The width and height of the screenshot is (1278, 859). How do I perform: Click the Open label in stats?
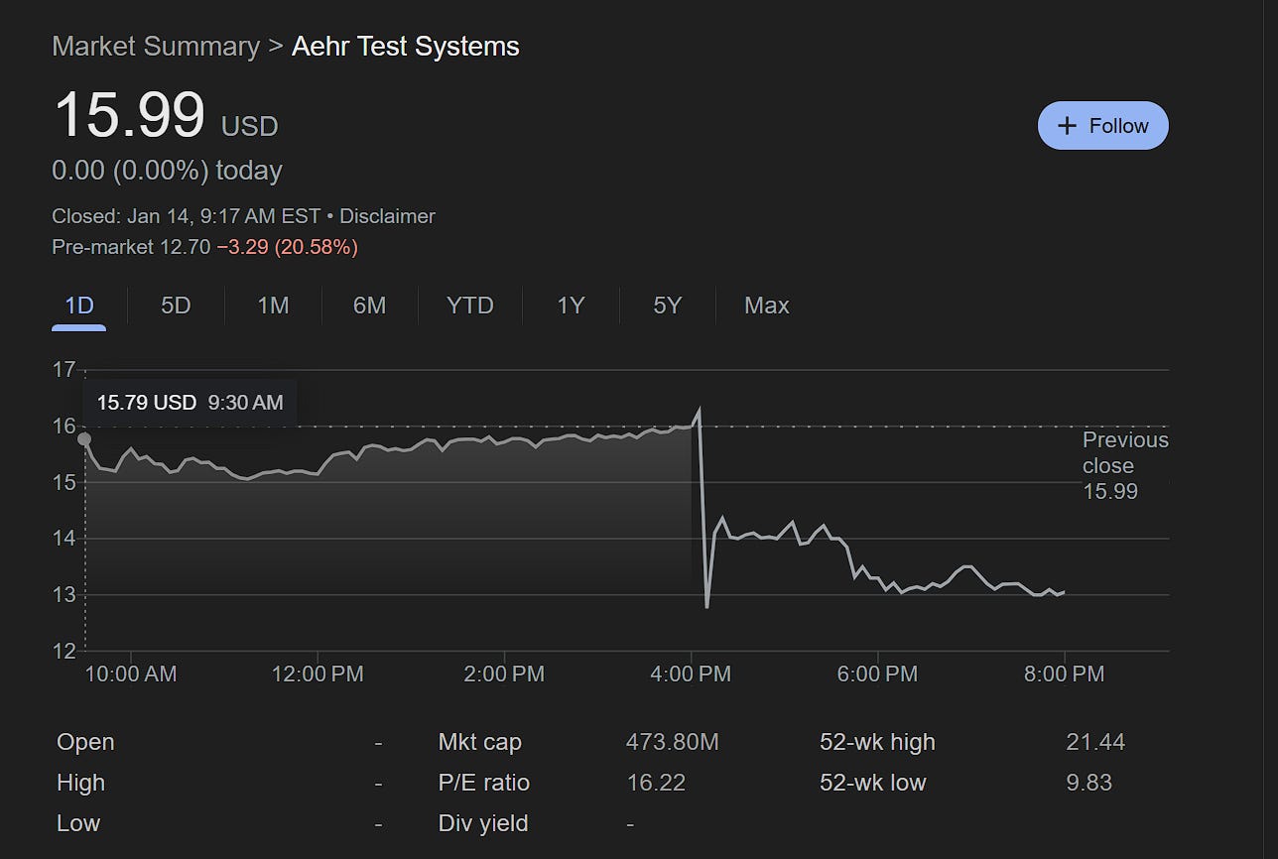pyautogui.click(x=85, y=742)
